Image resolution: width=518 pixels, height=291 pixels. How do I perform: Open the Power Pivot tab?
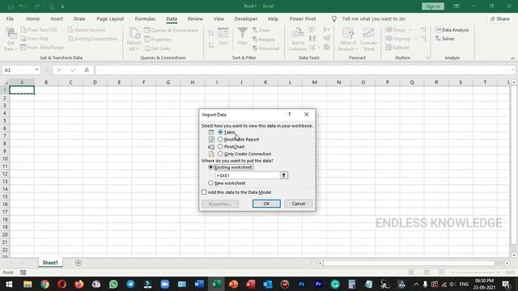click(x=303, y=19)
